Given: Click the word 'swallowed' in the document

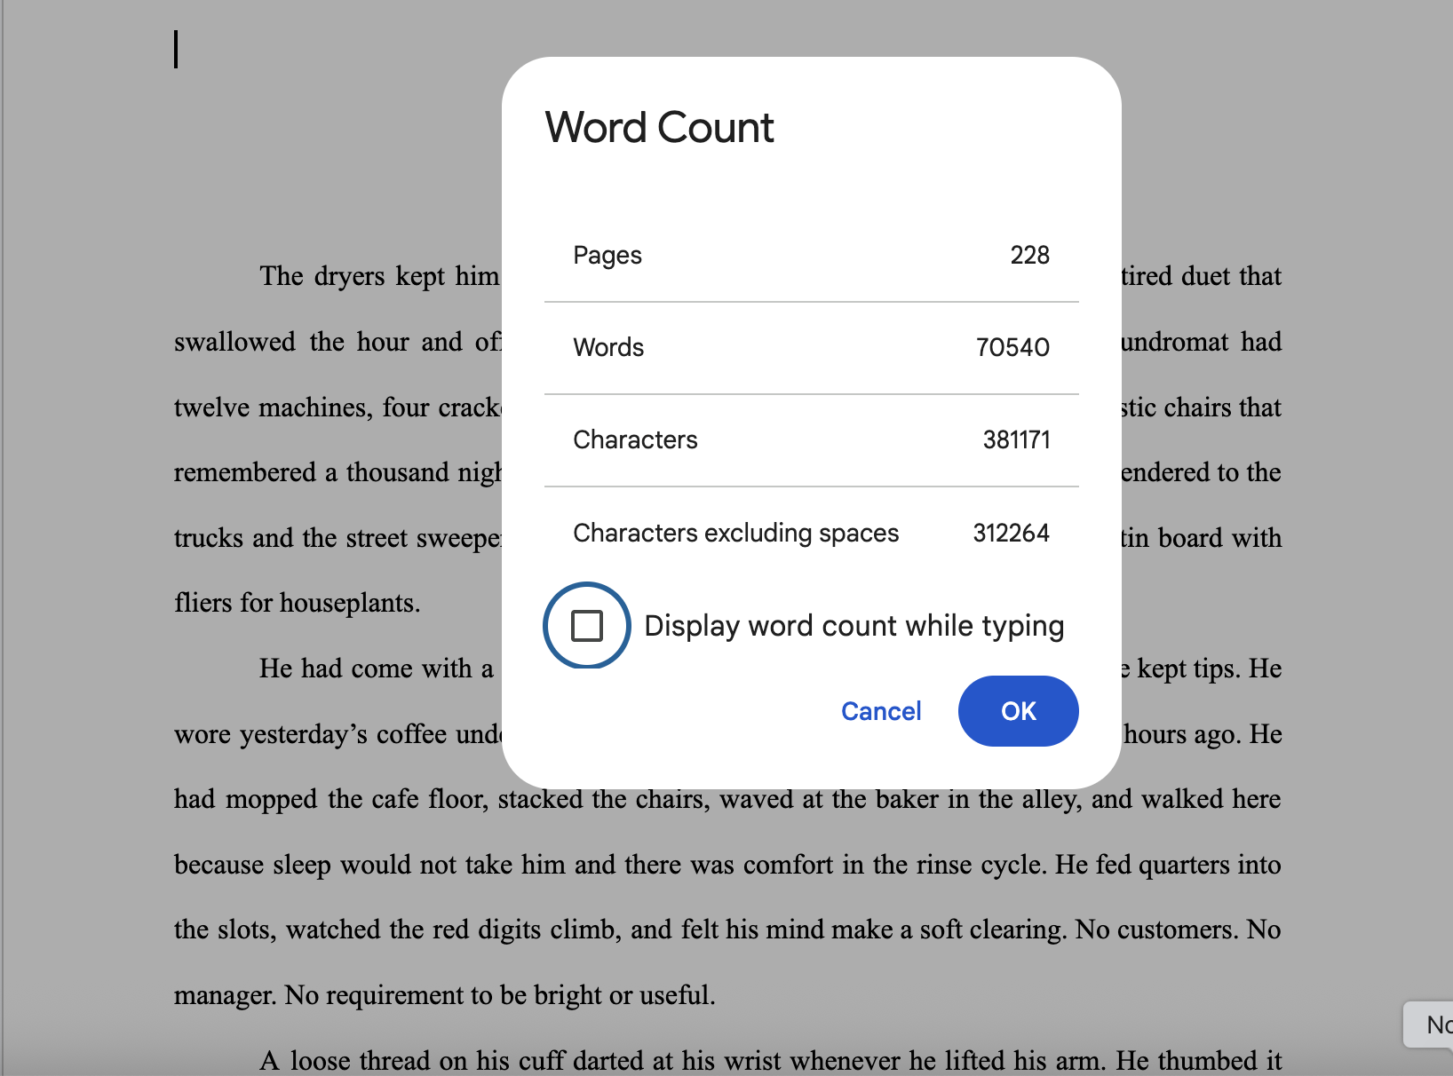Looking at the screenshot, I should click(234, 343).
